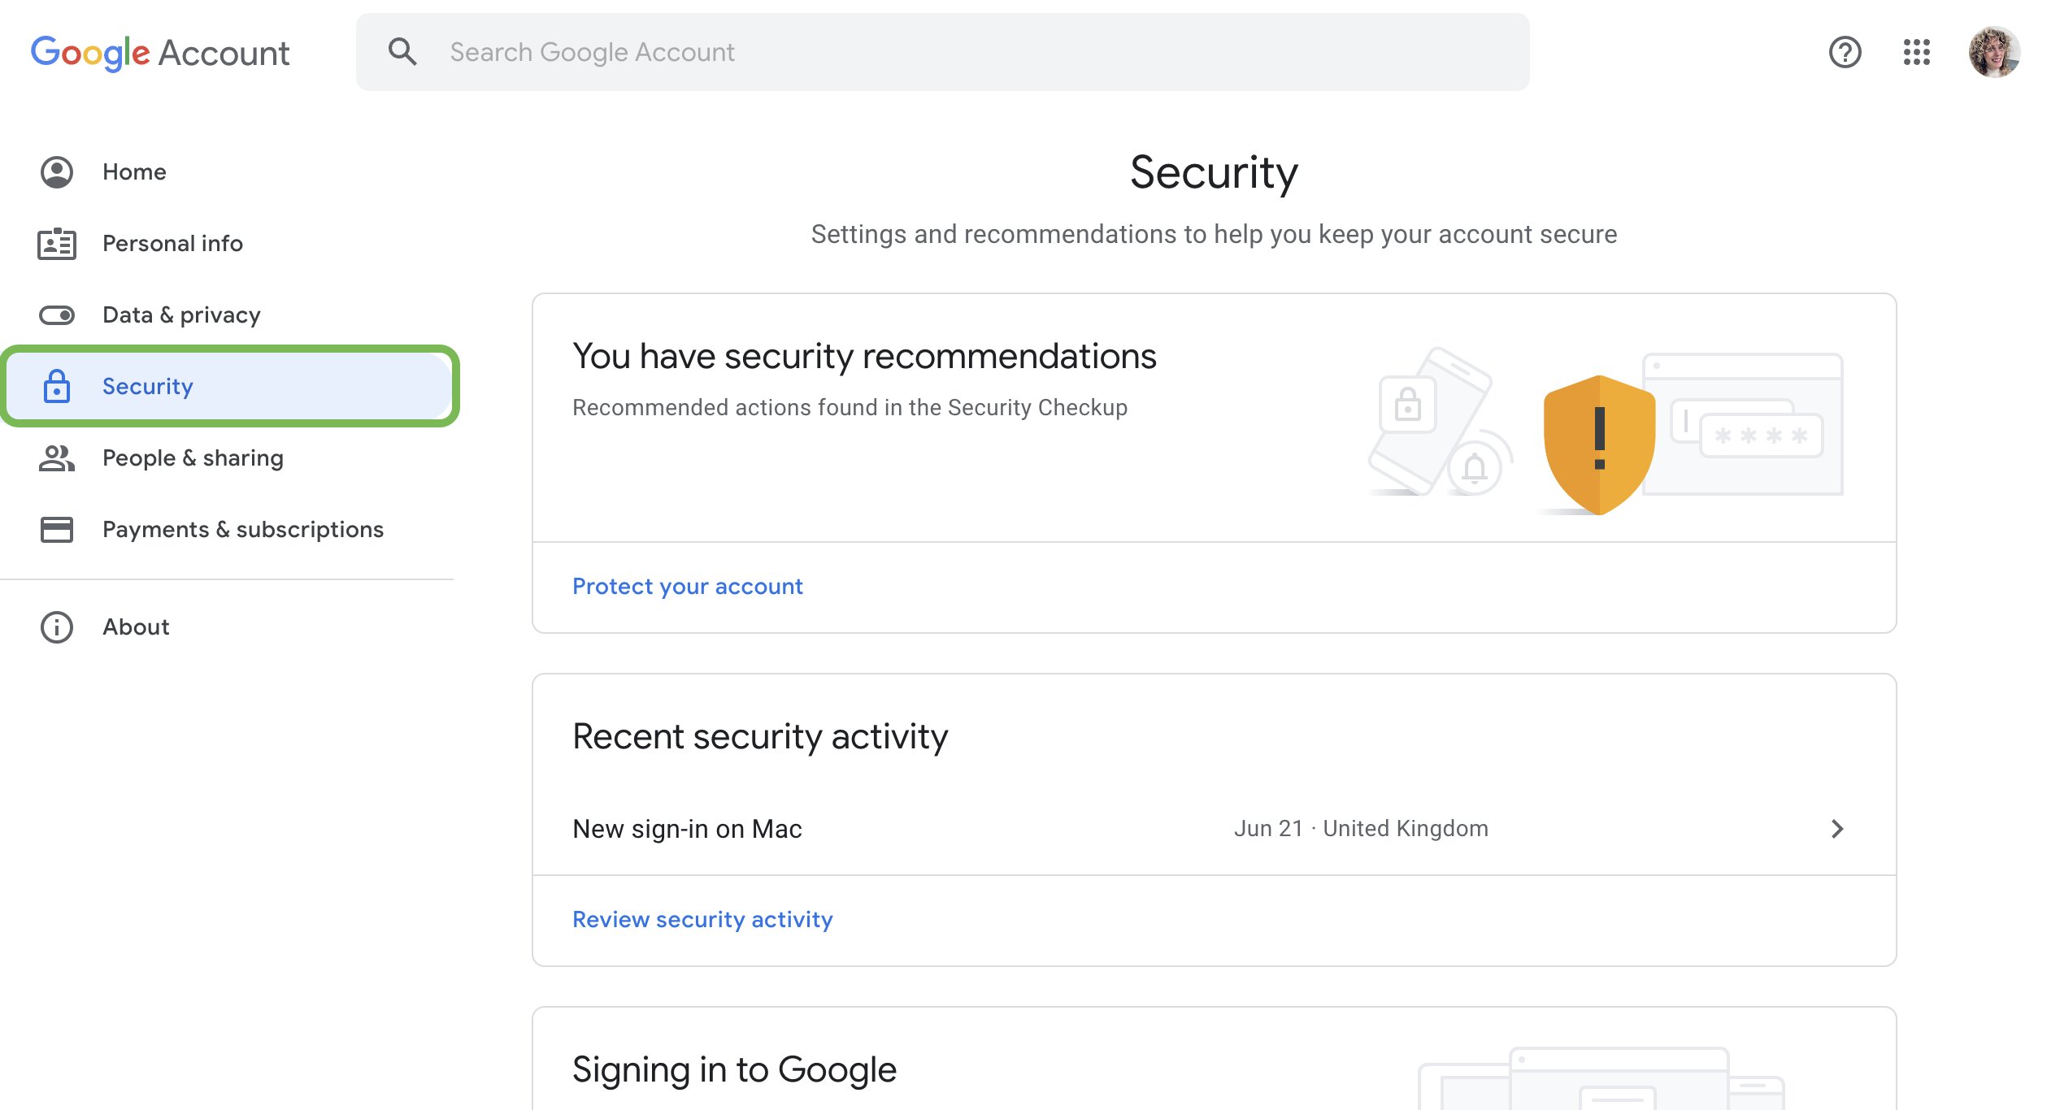Open the Google apps grid
This screenshot has width=2047, height=1110.
tap(1916, 52)
